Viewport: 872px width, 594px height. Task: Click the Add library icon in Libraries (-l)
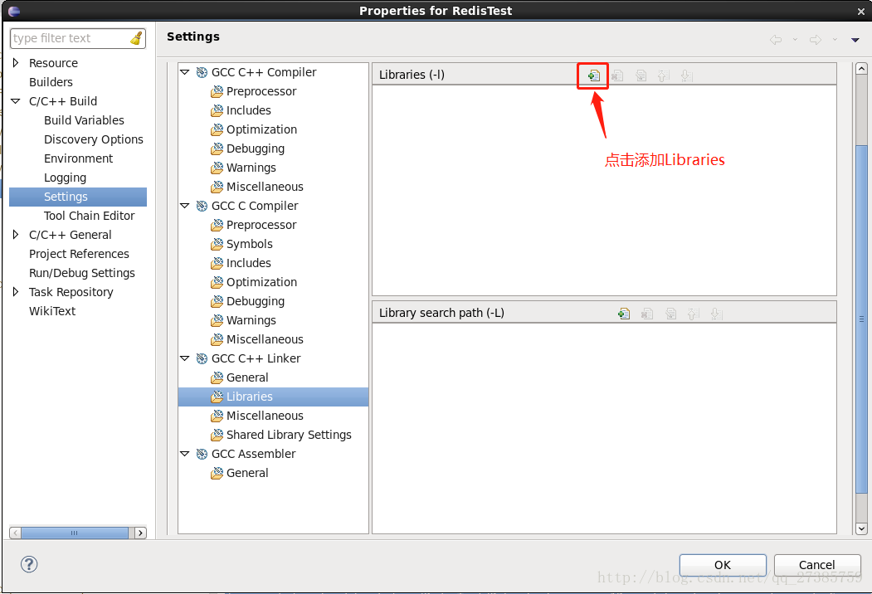tap(594, 75)
